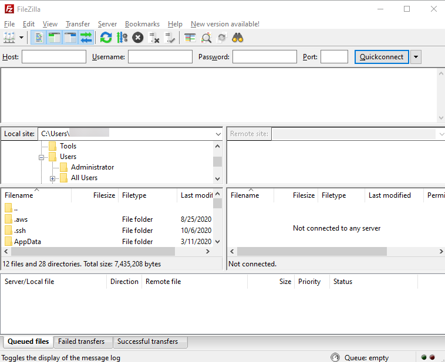Sort local list by Filesize header
This screenshot has height=362, width=445.
pyautogui.click(x=95, y=195)
